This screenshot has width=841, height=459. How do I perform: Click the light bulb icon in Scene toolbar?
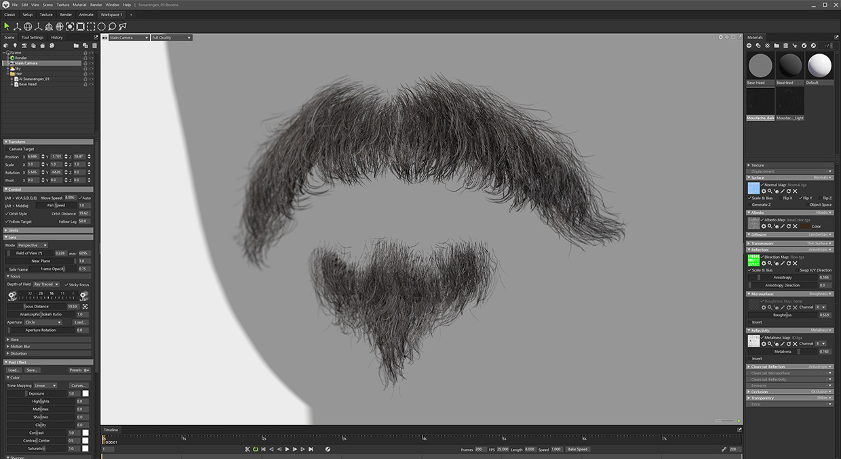pos(15,46)
